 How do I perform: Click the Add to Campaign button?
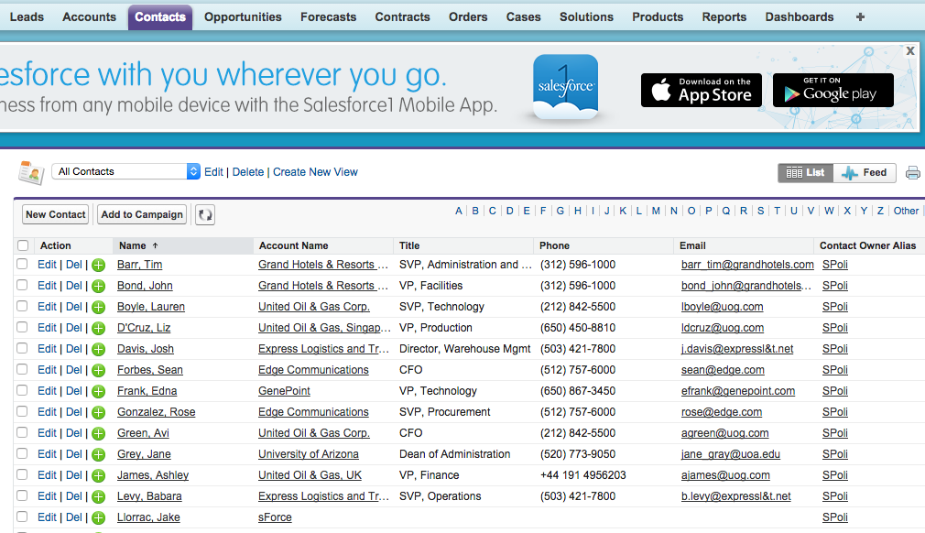click(x=142, y=214)
